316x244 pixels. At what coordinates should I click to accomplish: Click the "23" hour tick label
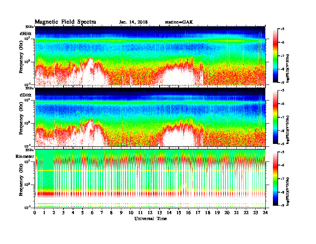tap(255, 213)
